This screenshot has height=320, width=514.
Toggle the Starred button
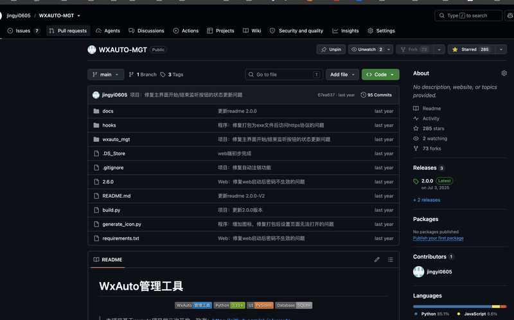(x=472, y=49)
